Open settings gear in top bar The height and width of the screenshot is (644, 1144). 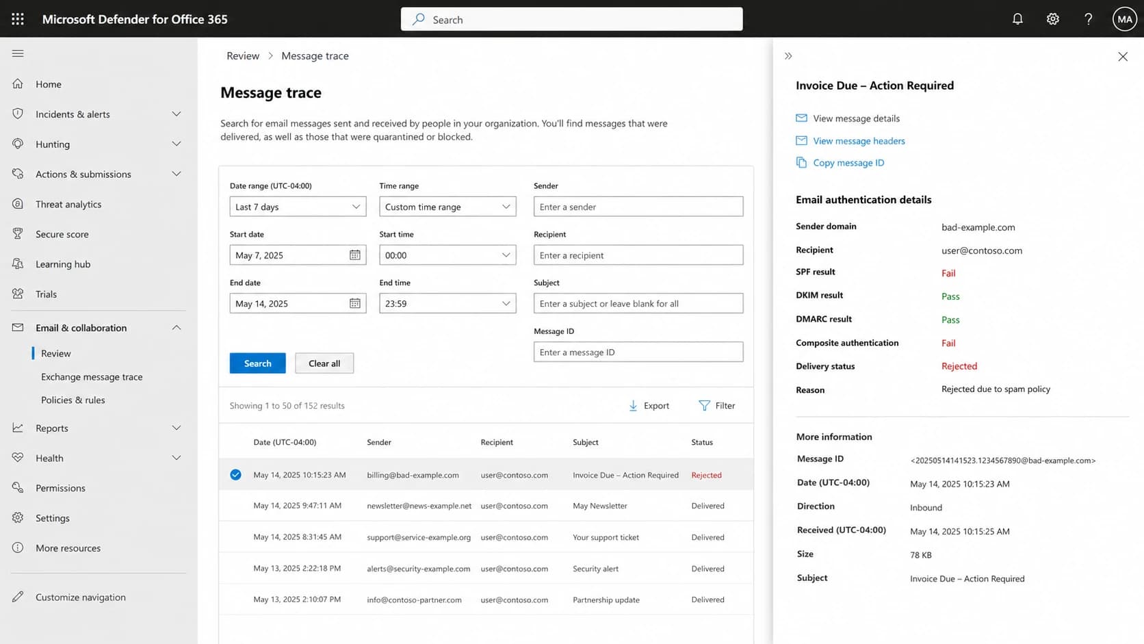tap(1053, 19)
